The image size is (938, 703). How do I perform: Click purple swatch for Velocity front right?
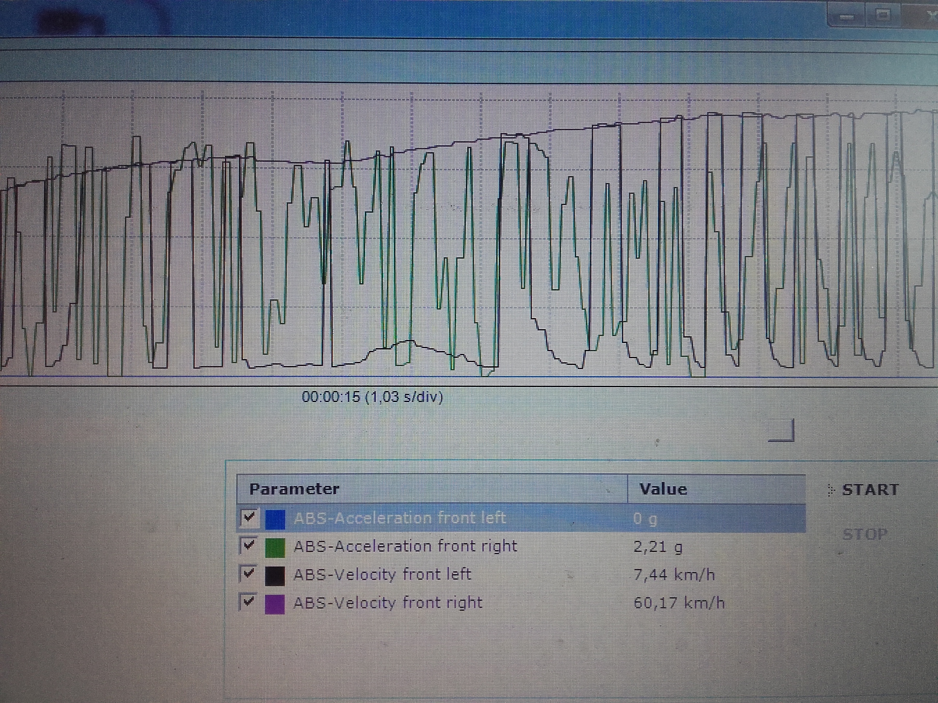(275, 604)
